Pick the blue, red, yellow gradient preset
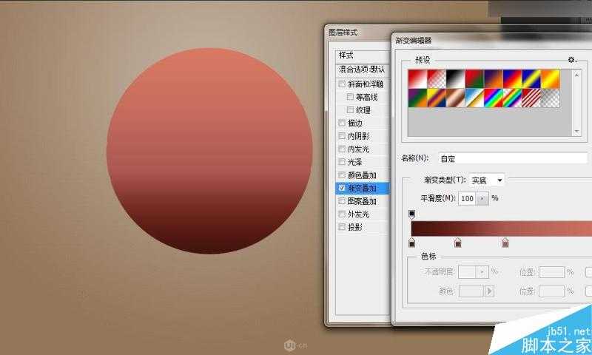 512,79
